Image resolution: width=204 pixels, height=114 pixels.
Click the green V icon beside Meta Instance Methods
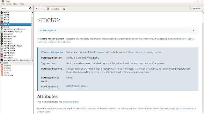[x=2, y=29]
